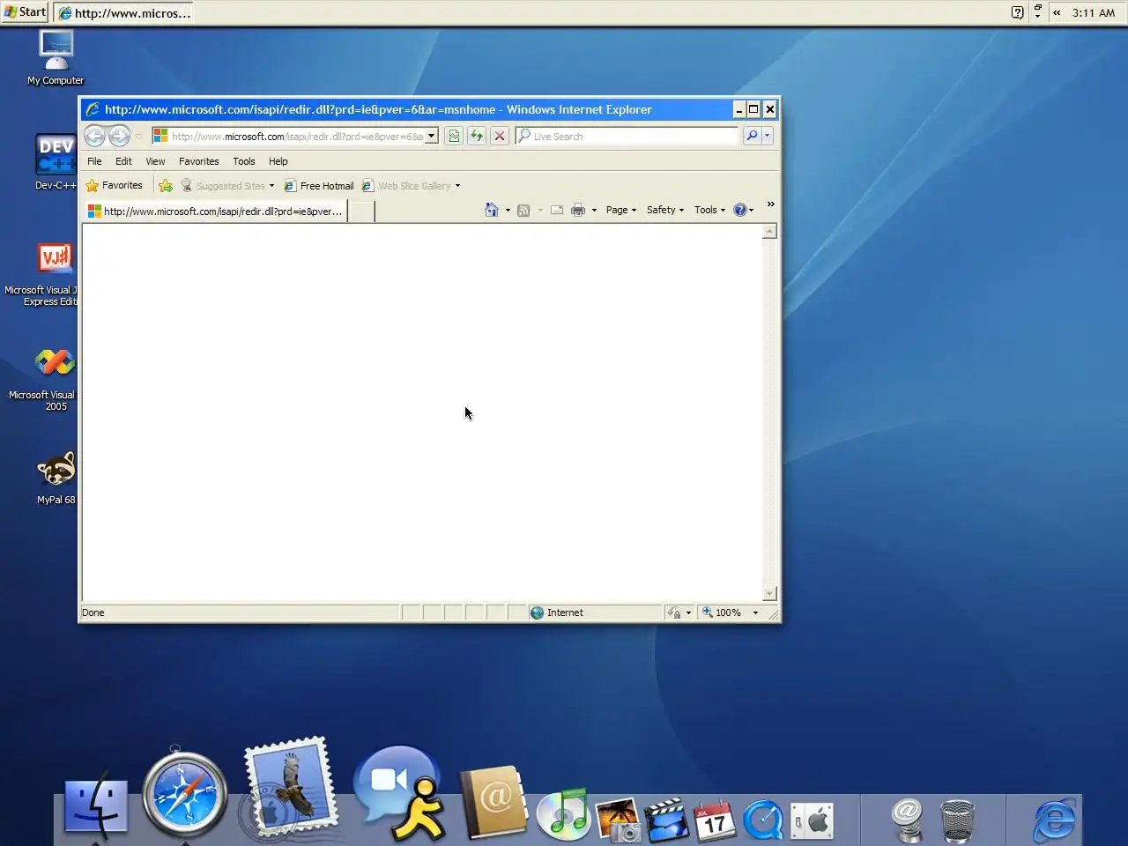Screen dimensions: 1128x846
Task: Open the recent pages arrow beside Forward
Action: click(138, 137)
